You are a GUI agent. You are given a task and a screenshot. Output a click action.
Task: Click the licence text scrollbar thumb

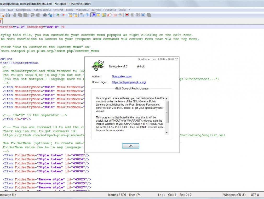(167, 112)
